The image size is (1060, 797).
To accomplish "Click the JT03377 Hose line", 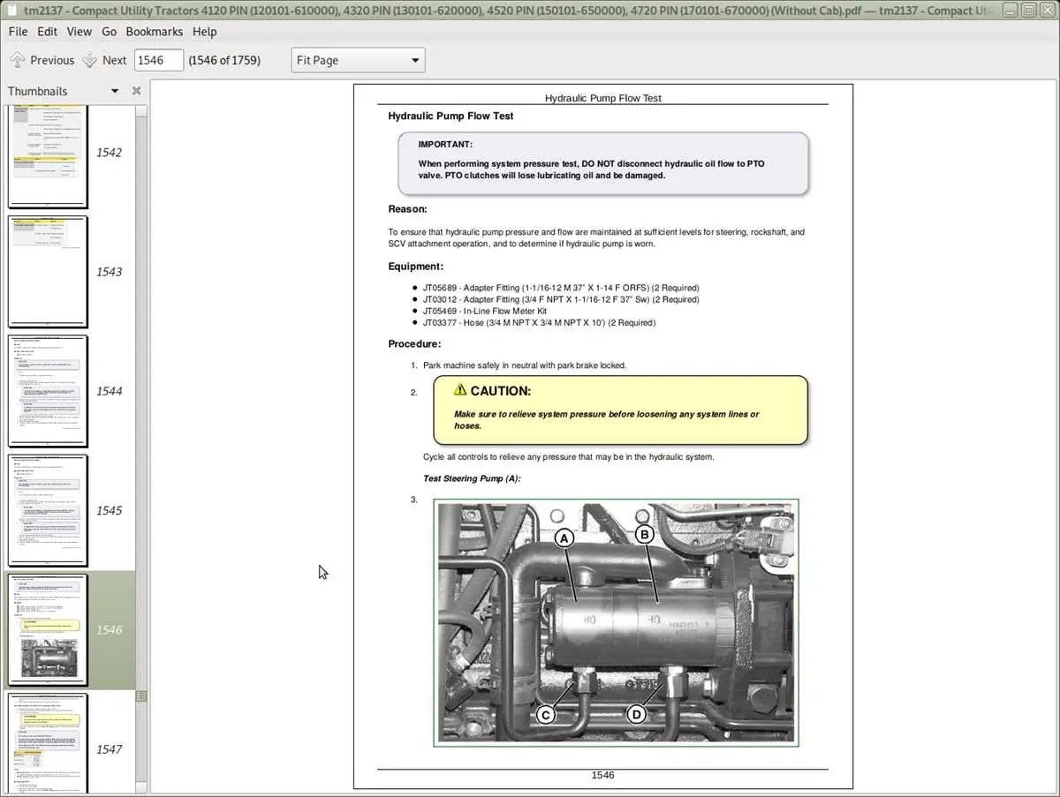I will 539,322.
